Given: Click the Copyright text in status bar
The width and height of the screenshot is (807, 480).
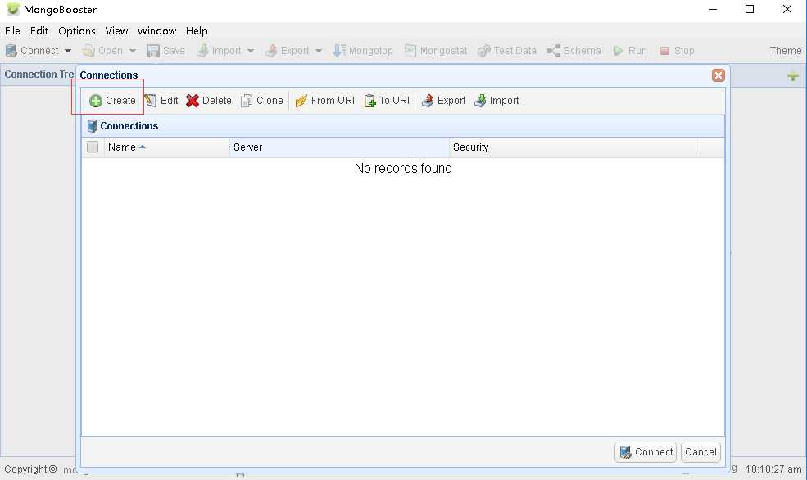Looking at the screenshot, I should 30,469.
